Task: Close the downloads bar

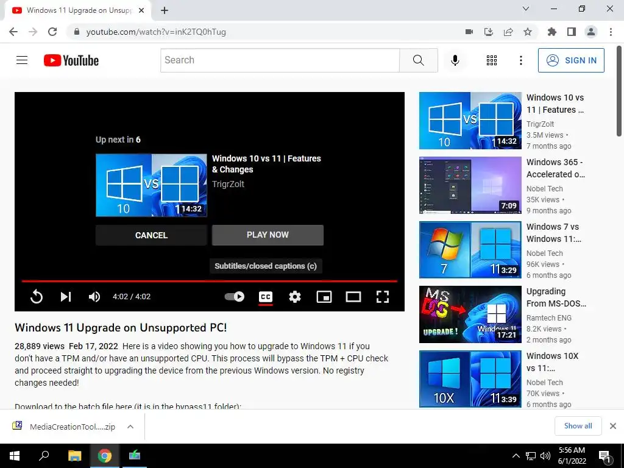Action: (x=613, y=426)
